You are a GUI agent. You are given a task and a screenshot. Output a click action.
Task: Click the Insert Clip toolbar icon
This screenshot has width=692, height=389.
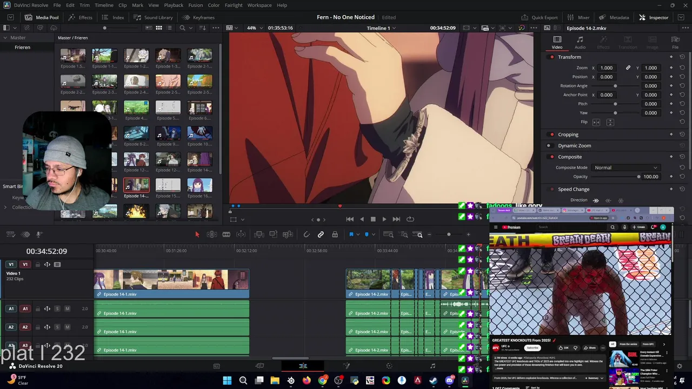click(259, 234)
